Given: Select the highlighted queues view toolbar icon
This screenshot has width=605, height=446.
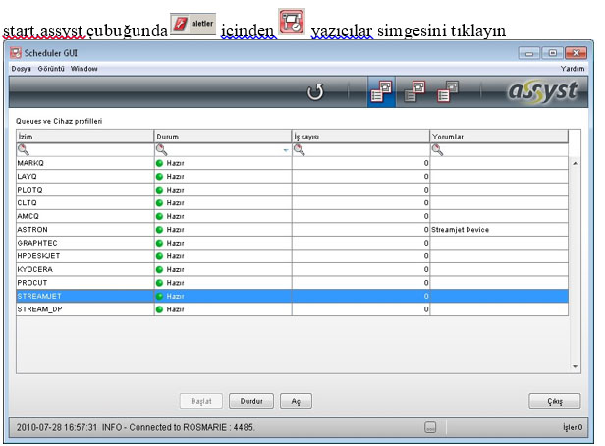Looking at the screenshot, I should pyautogui.click(x=381, y=91).
